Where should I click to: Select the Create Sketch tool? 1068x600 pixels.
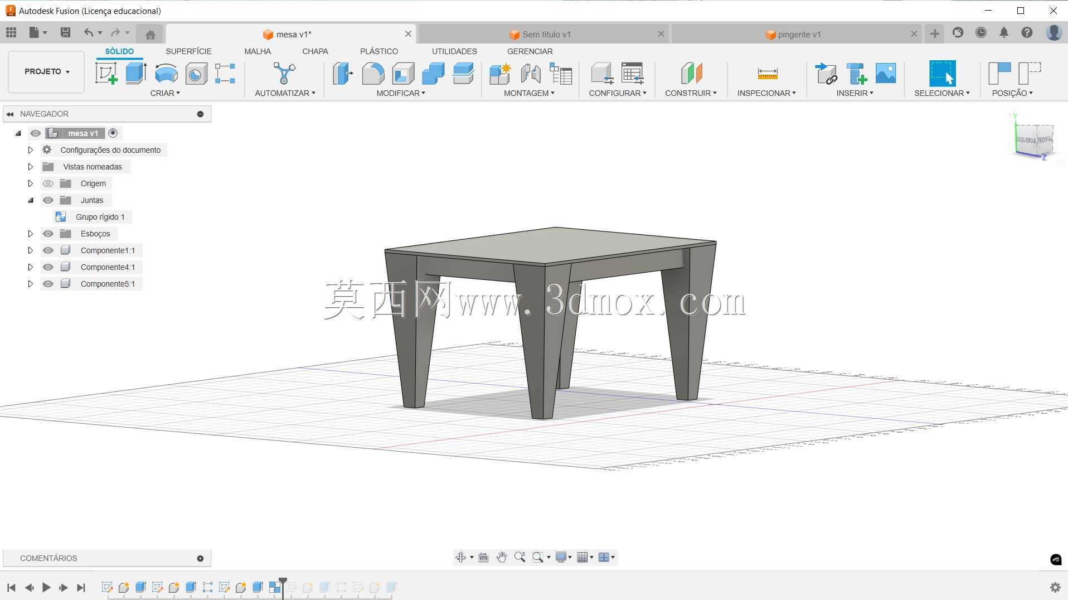click(x=106, y=73)
